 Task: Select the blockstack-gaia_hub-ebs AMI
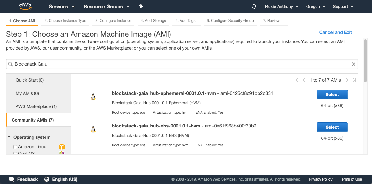(332, 127)
